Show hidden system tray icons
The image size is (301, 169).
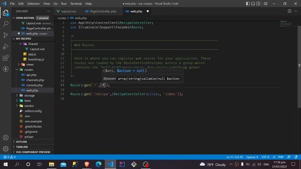click(x=231, y=164)
